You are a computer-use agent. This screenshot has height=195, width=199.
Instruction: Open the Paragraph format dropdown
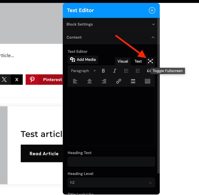click(x=83, y=71)
